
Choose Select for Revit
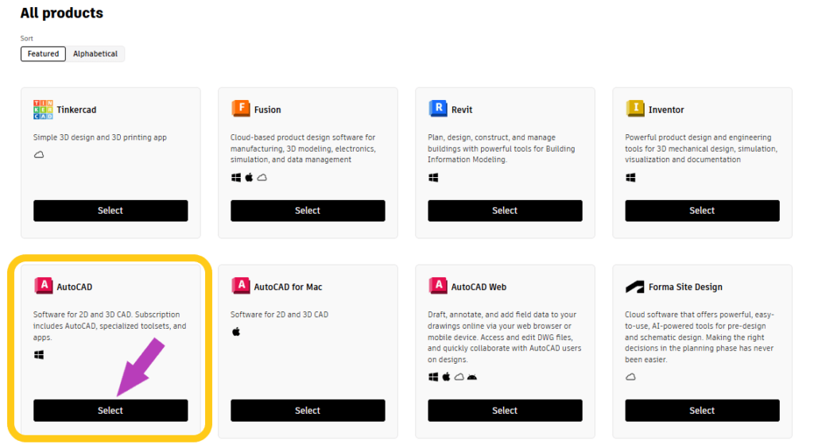coord(505,210)
